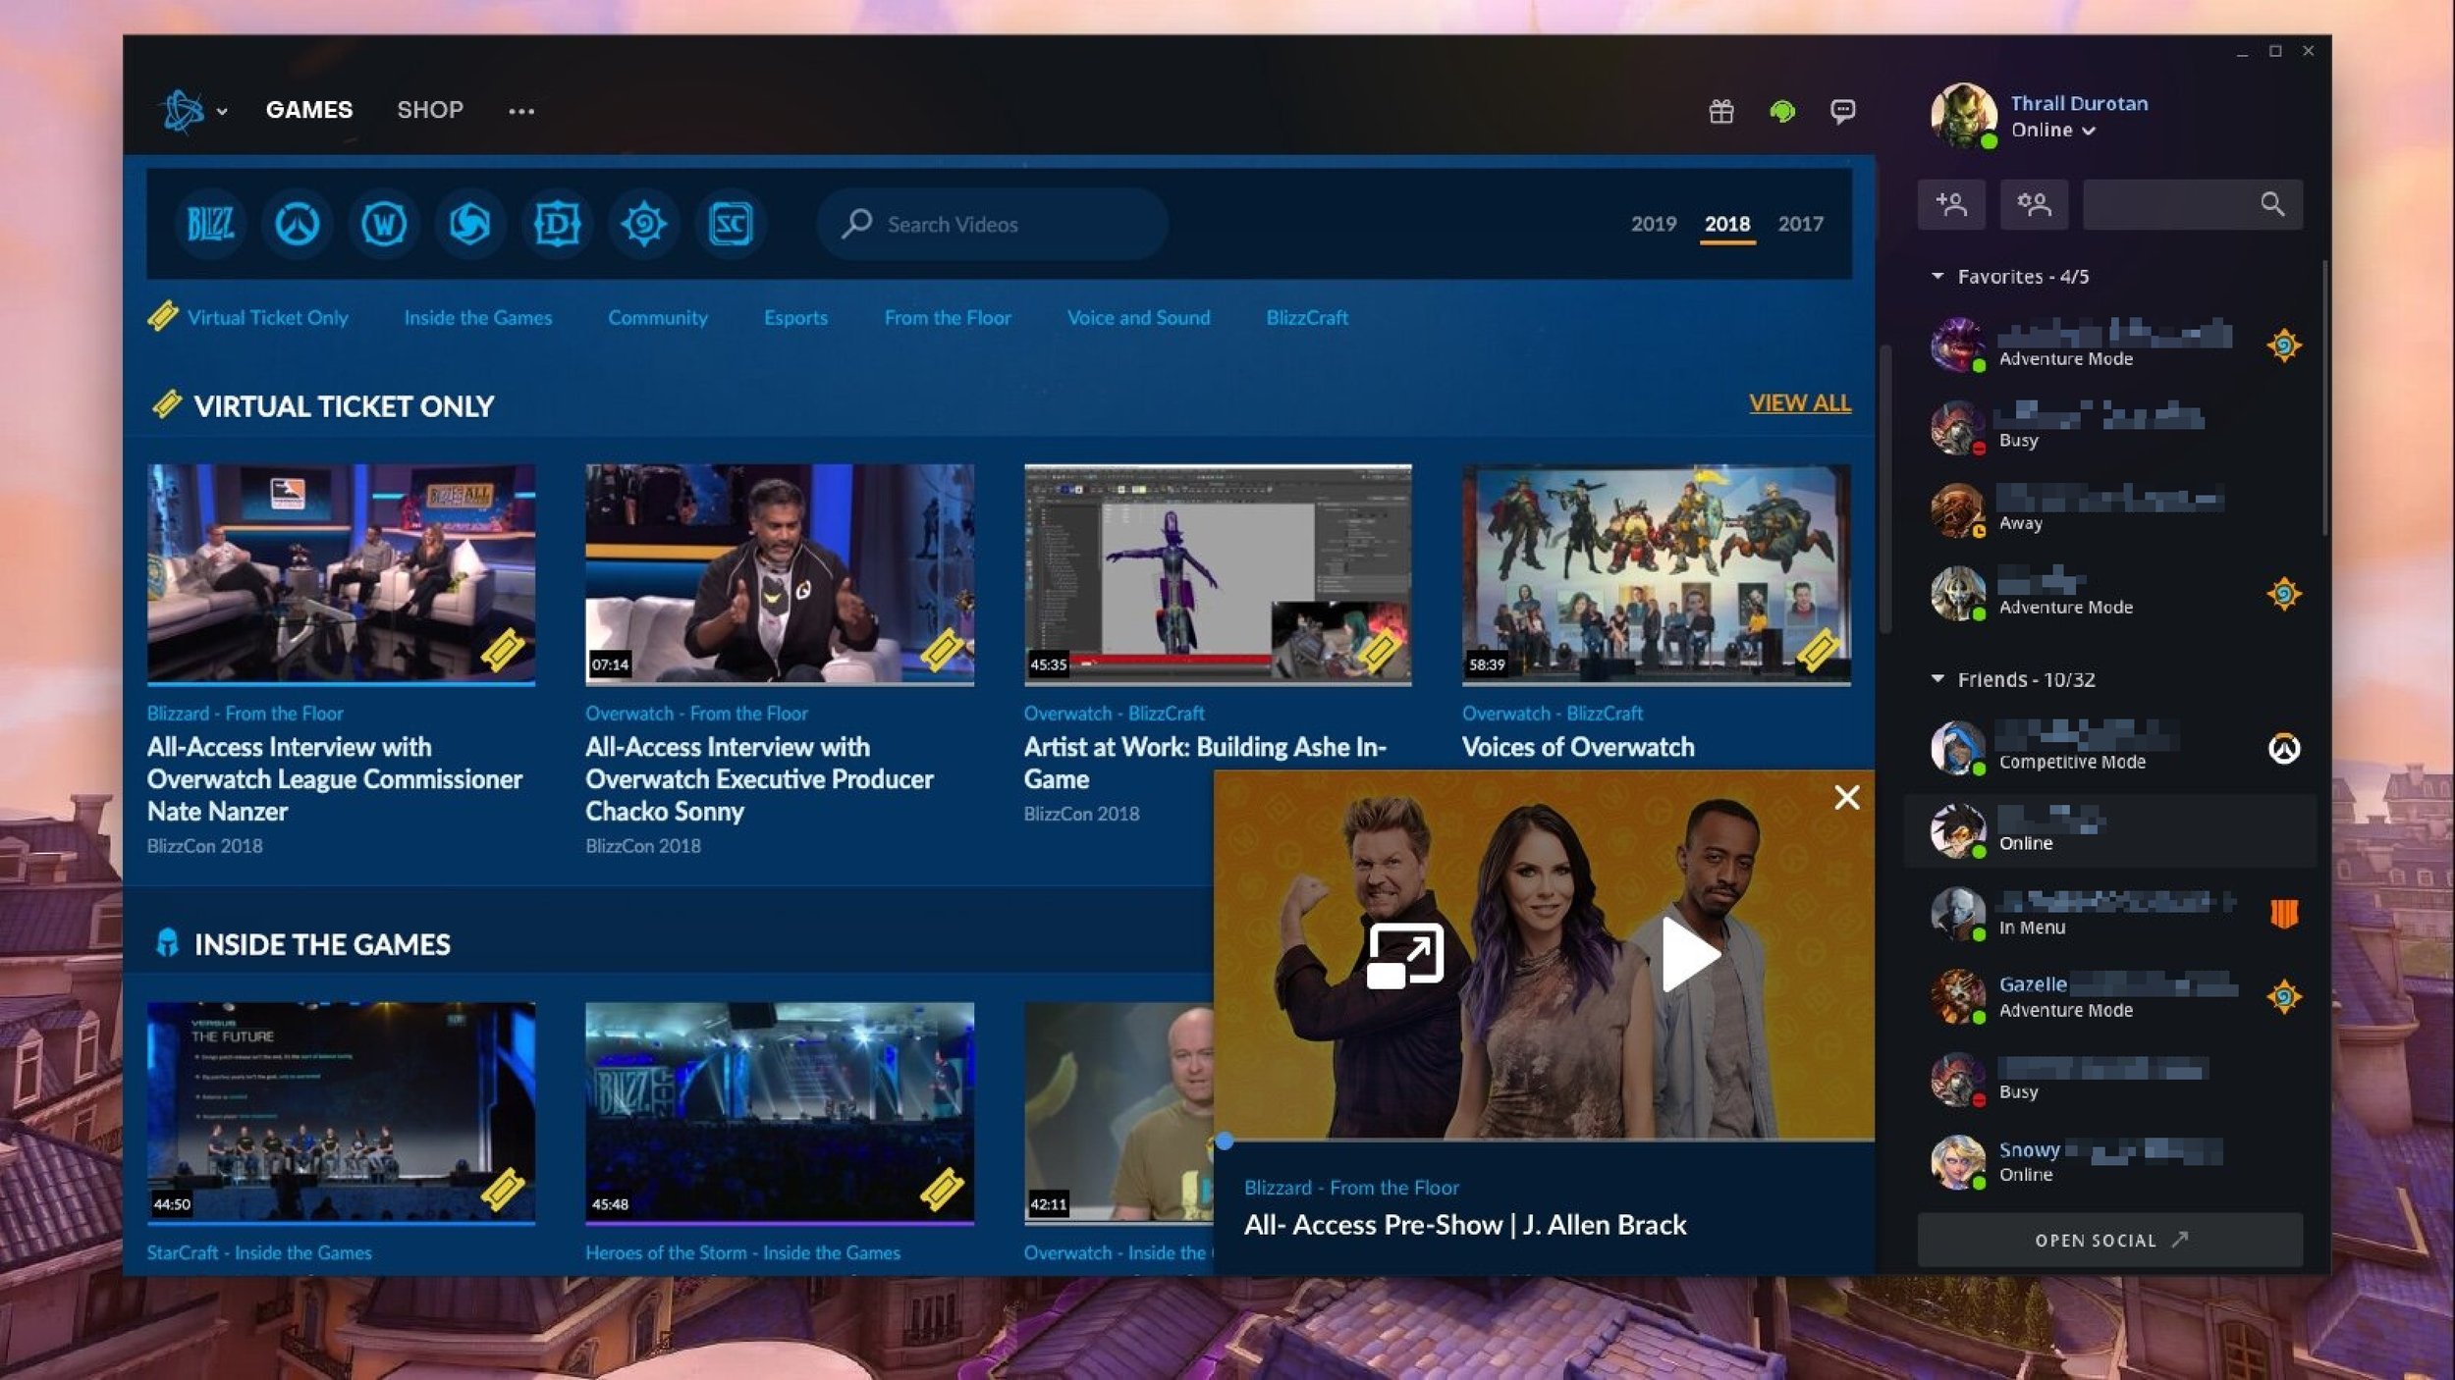This screenshot has width=2455, height=1380.
Task: Open Voices of Overwatch thumbnail
Action: (1656, 573)
